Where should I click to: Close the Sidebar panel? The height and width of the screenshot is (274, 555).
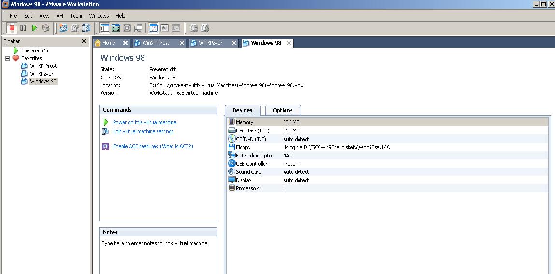(x=84, y=41)
